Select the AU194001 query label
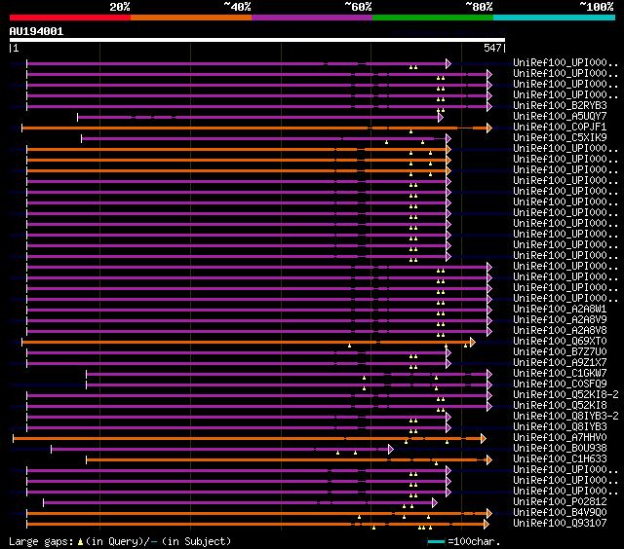 (36, 31)
